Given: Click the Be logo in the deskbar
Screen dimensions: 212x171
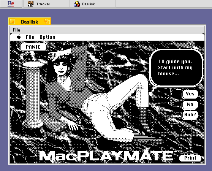Looking at the screenshot, I should (11, 4).
